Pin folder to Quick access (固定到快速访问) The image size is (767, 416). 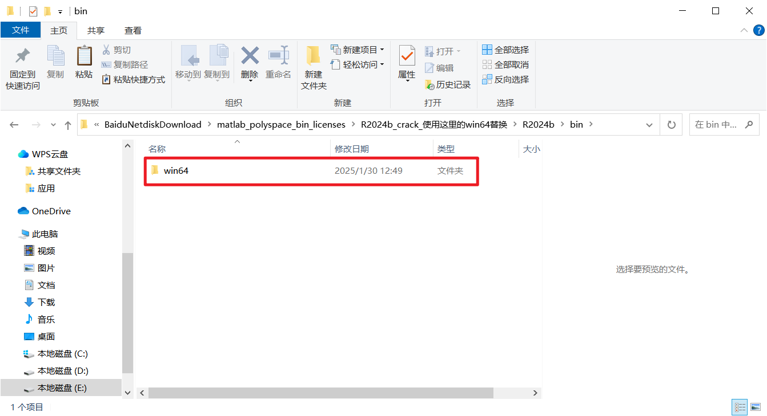[23, 68]
